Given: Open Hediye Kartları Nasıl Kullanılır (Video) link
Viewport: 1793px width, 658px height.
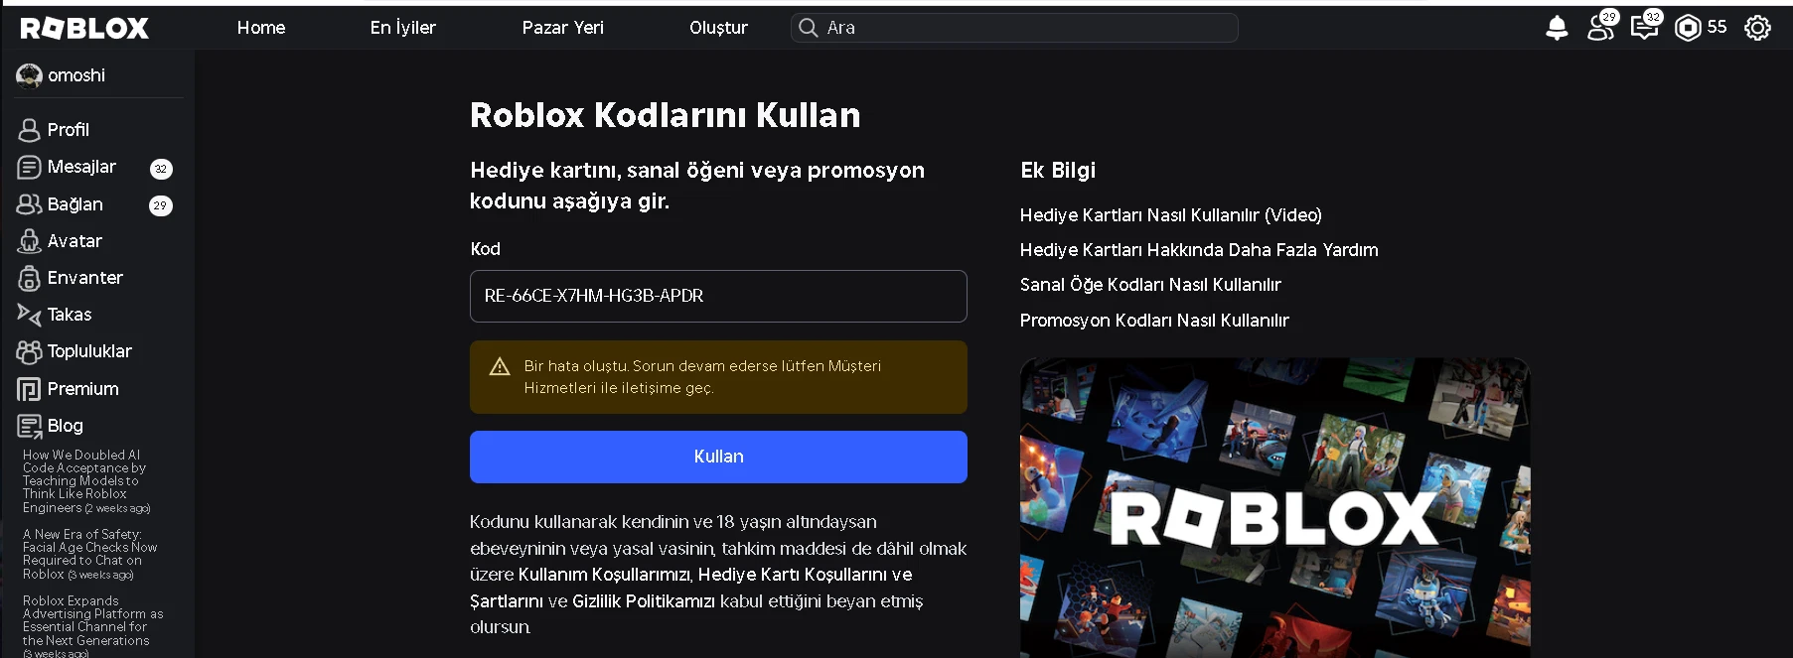Looking at the screenshot, I should [x=1171, y=215].
